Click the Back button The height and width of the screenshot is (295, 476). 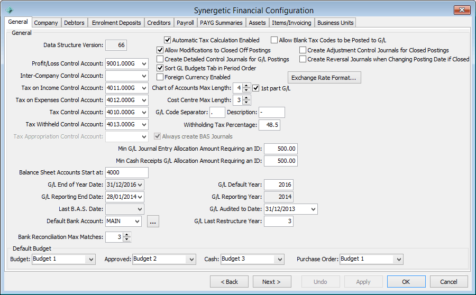point(229,282)
